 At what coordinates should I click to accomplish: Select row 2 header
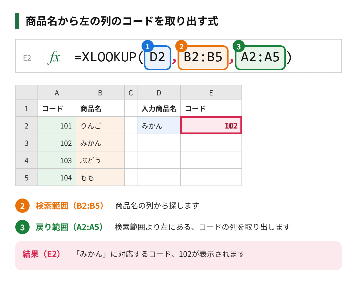point(27,125)
